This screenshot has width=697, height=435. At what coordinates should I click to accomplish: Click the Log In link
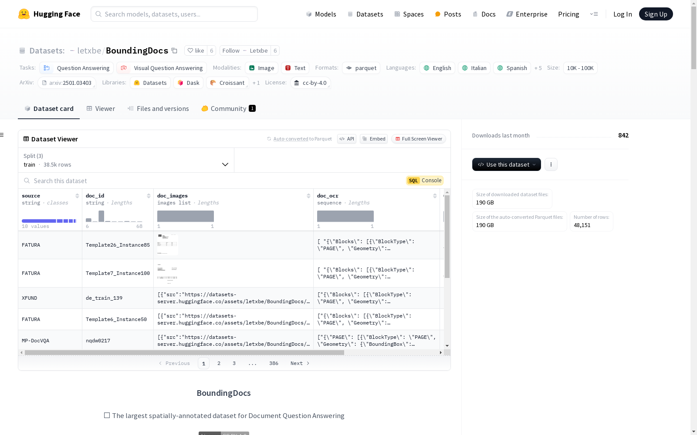(x=623, y=14)
